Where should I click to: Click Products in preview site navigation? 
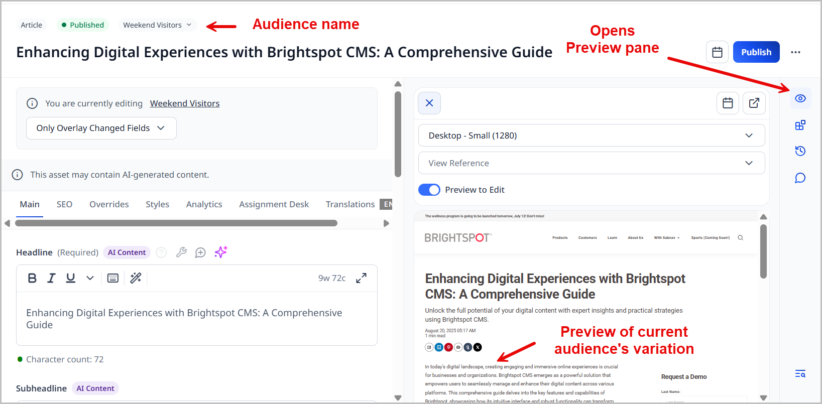click(x=560, y=238)
